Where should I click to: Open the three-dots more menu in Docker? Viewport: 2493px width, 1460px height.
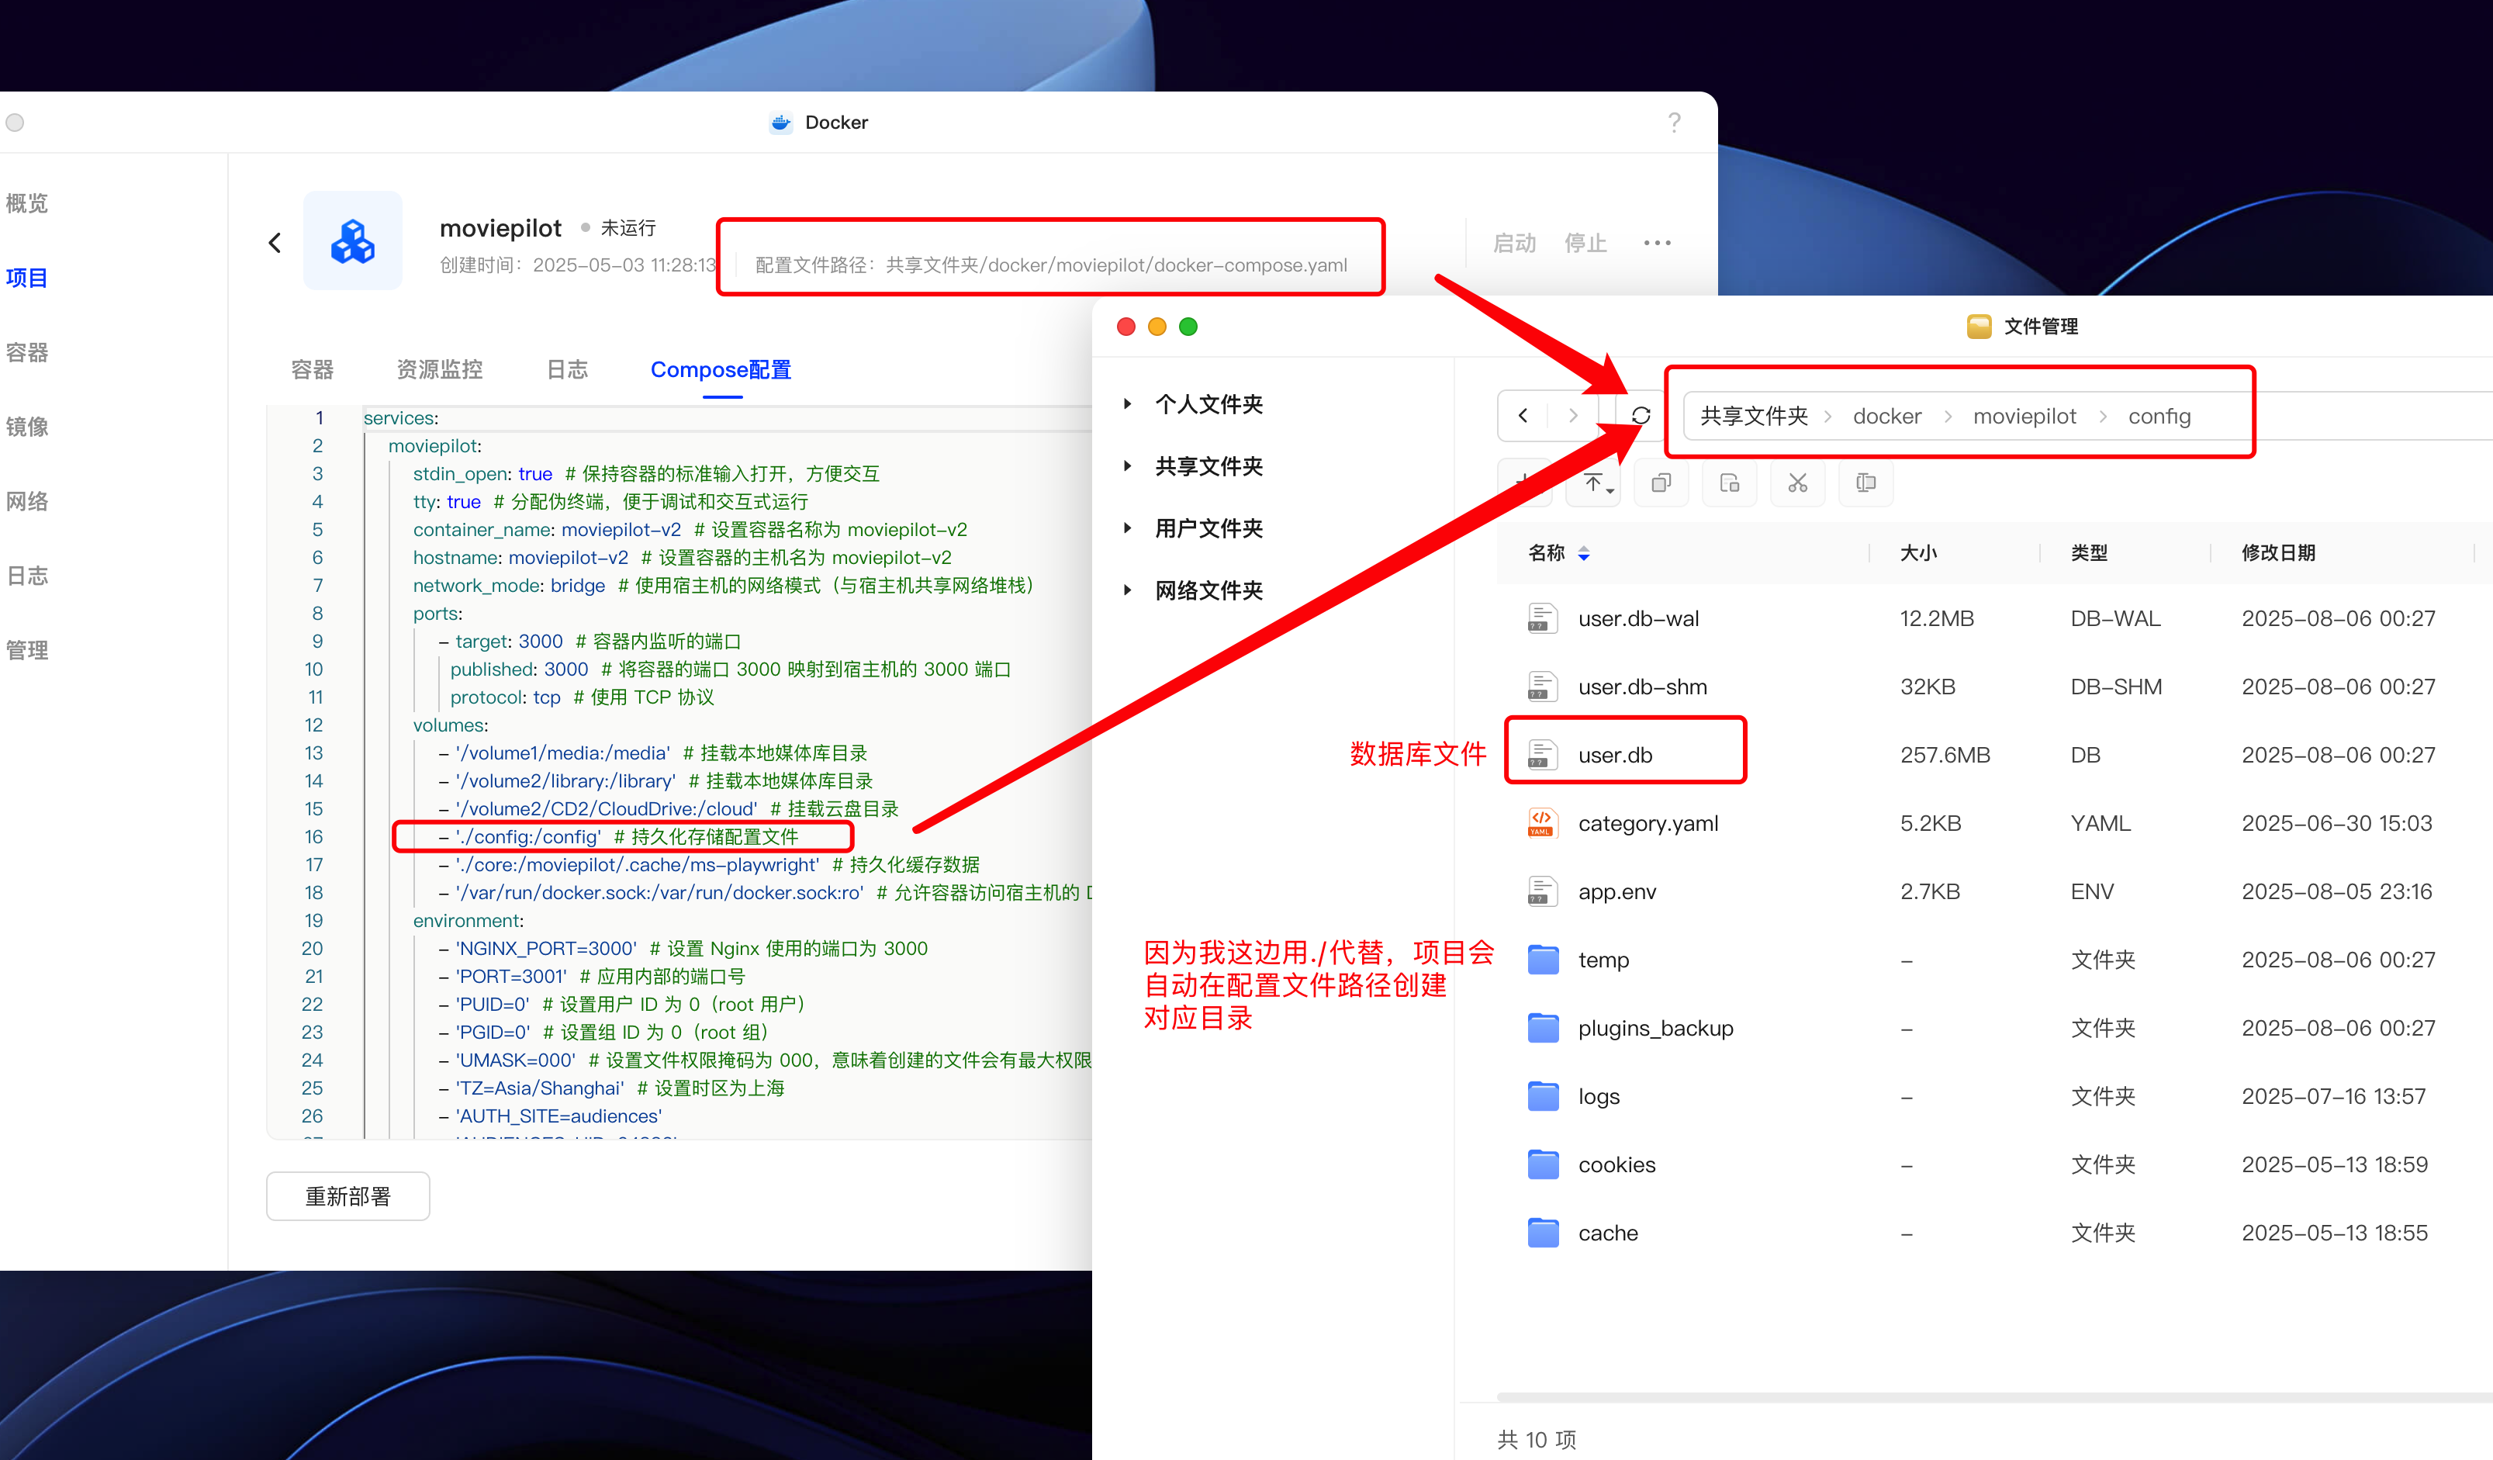point(1657,242)
